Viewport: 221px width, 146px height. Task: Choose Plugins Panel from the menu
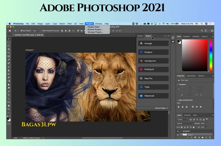point(94,27)
